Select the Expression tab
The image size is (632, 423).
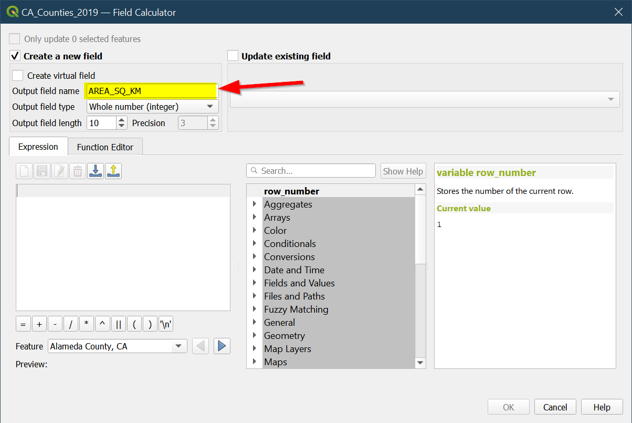tap(38, 147)
